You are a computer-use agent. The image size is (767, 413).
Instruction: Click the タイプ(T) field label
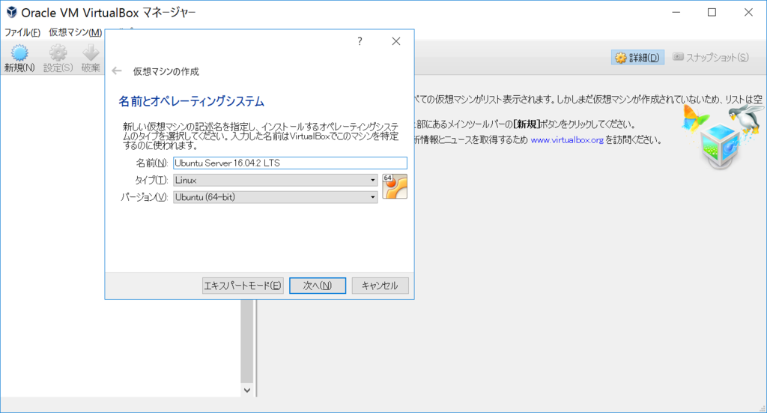[151, 180]
